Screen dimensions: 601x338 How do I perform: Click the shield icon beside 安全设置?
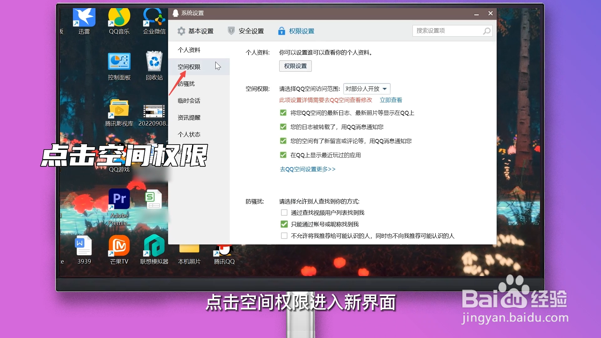pos(231,31)
